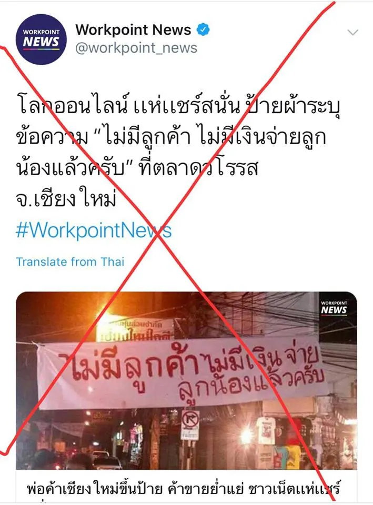Expand the tweet options chevron
Screen dimensions: 373x505
tap(352, 32)
